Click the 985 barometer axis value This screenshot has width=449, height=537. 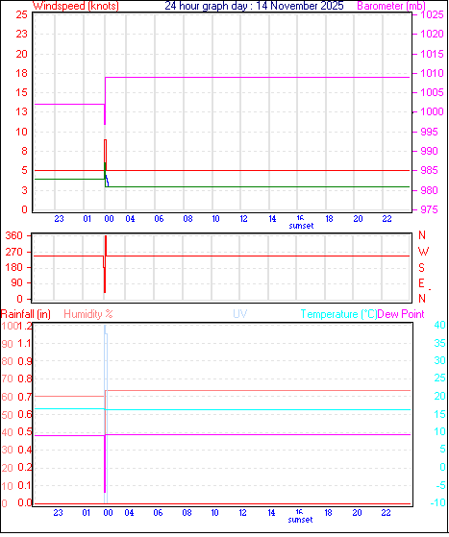coord(429,170)
